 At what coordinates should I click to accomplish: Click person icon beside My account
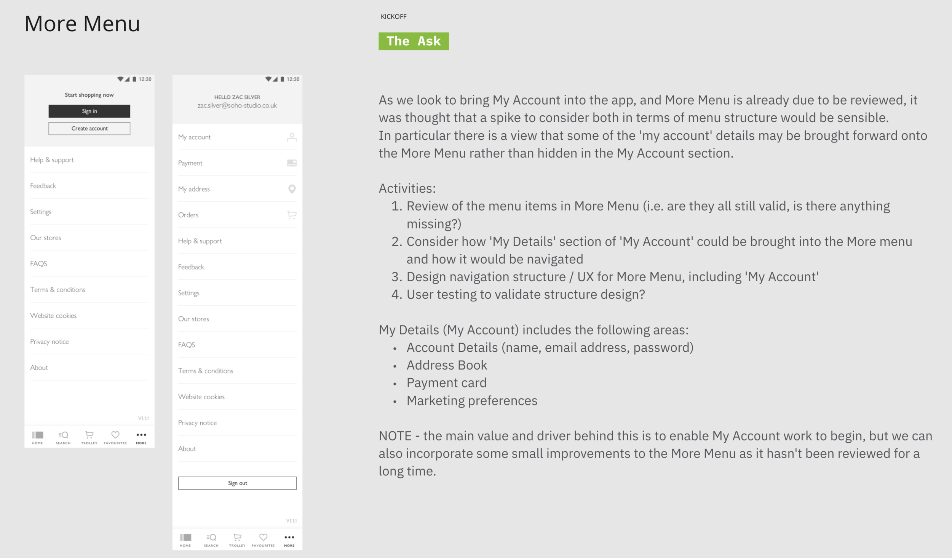[292, 137]
